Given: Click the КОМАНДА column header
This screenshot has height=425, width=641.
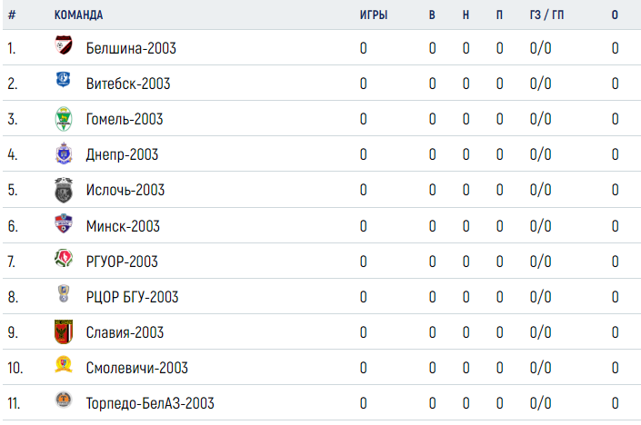Looking at the screenshot, I should pyautogui.click(x=78, y=15).
